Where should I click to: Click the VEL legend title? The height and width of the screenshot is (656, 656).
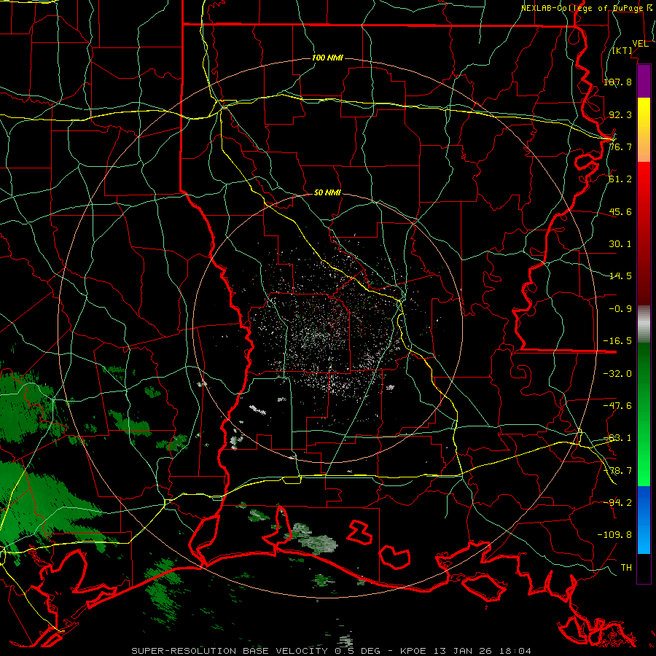coord(640,44)
